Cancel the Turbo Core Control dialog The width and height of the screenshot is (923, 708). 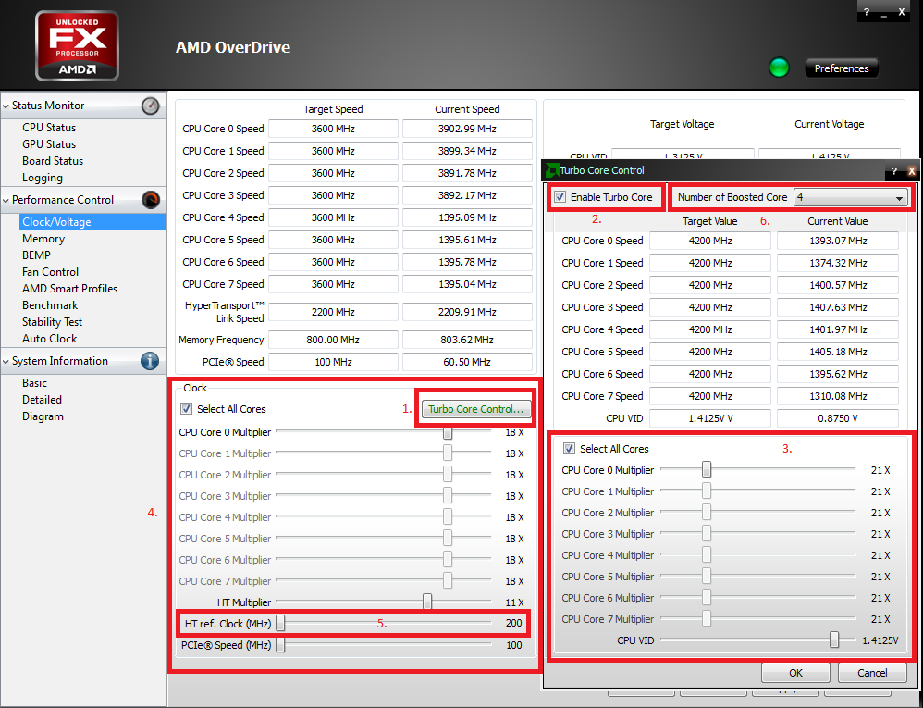coord(872,673)
